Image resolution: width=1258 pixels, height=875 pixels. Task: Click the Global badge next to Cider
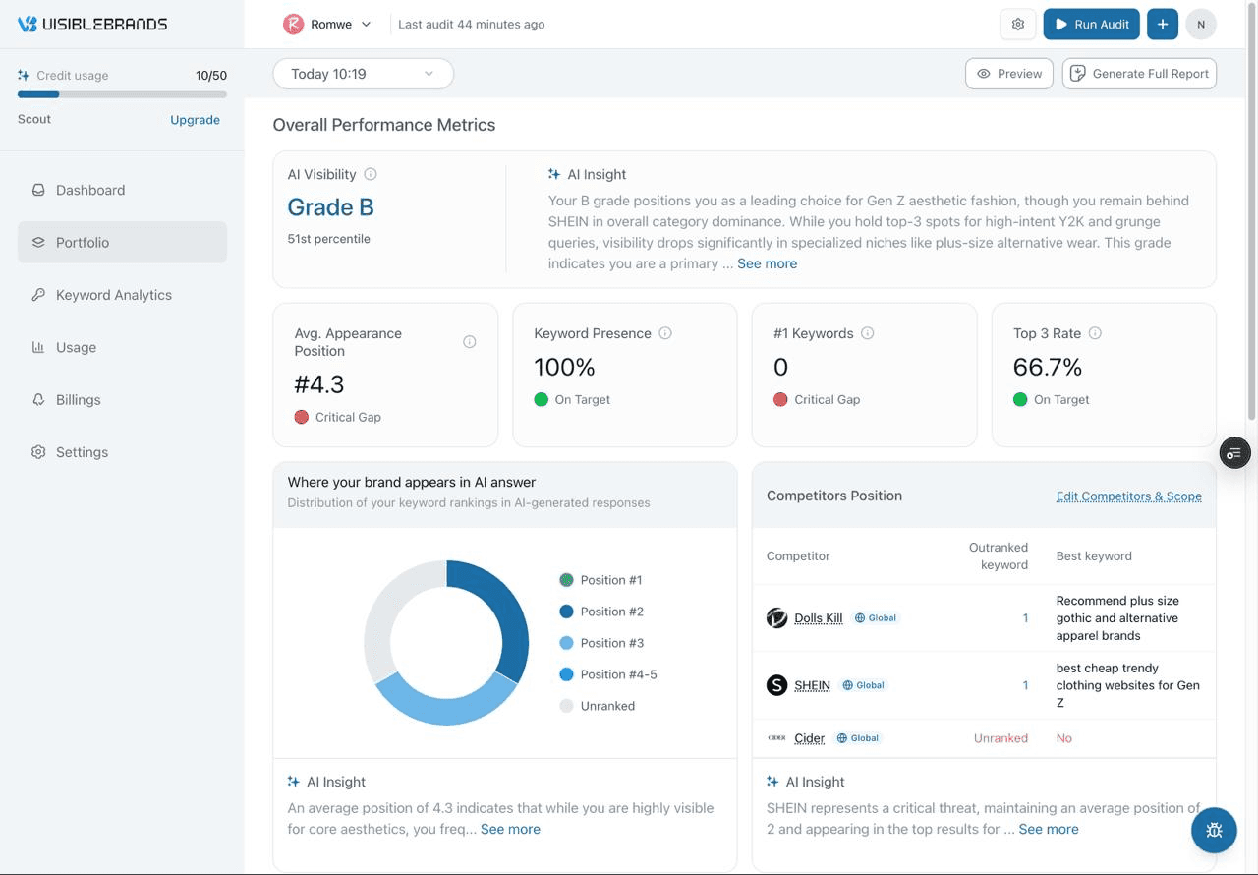(x=858, y=738)
